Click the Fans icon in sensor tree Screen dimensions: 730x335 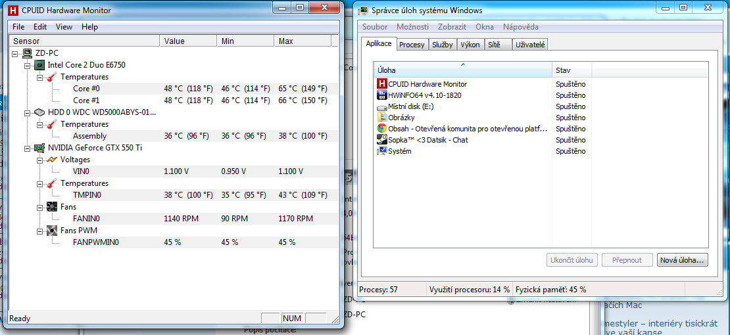pos(52,207)
